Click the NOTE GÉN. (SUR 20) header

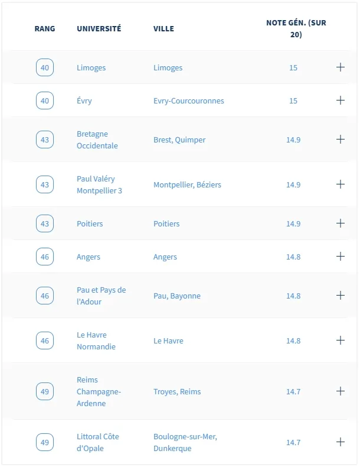[296, 28]
